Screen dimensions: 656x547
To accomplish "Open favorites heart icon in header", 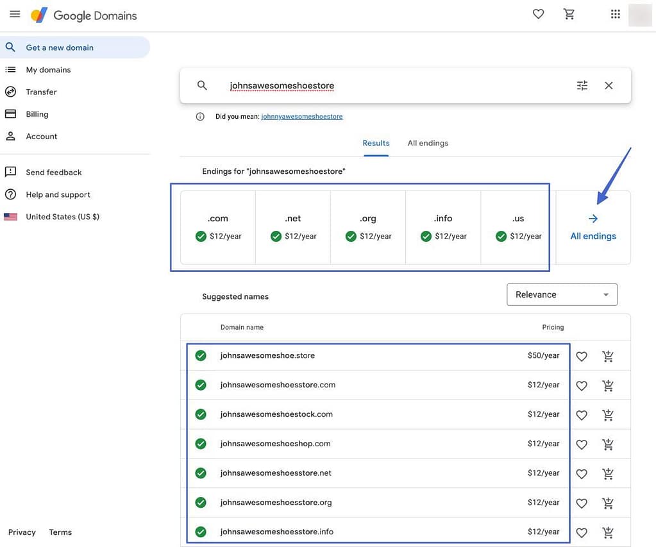I will [538, 14].
